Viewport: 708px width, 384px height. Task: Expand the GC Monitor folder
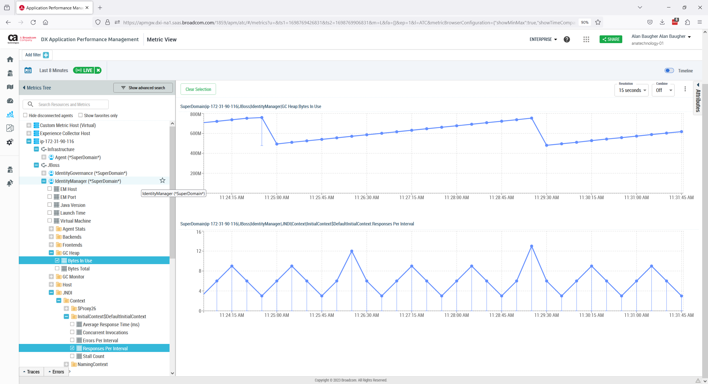point(51,277)
